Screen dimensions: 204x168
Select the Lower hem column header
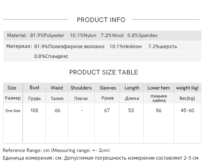(159, 88)
